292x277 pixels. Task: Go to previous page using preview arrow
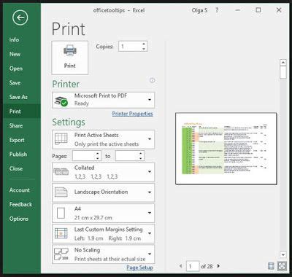[x=180, y=266]
